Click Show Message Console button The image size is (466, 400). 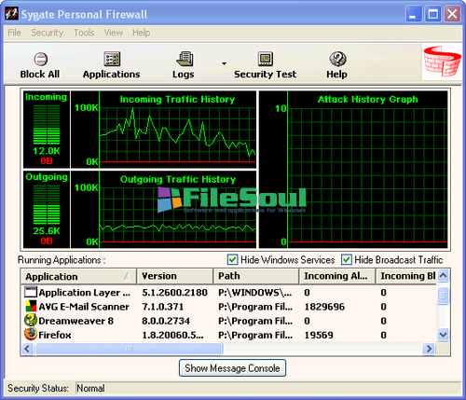coord(232,368)
